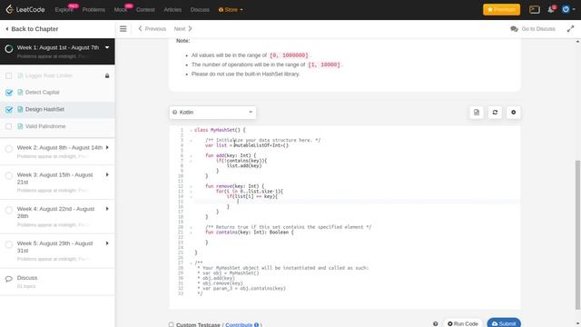Viewport: 581px width, 327px height.
Task: Open editor settings gear icon
Action: click(x=513, y=112)
